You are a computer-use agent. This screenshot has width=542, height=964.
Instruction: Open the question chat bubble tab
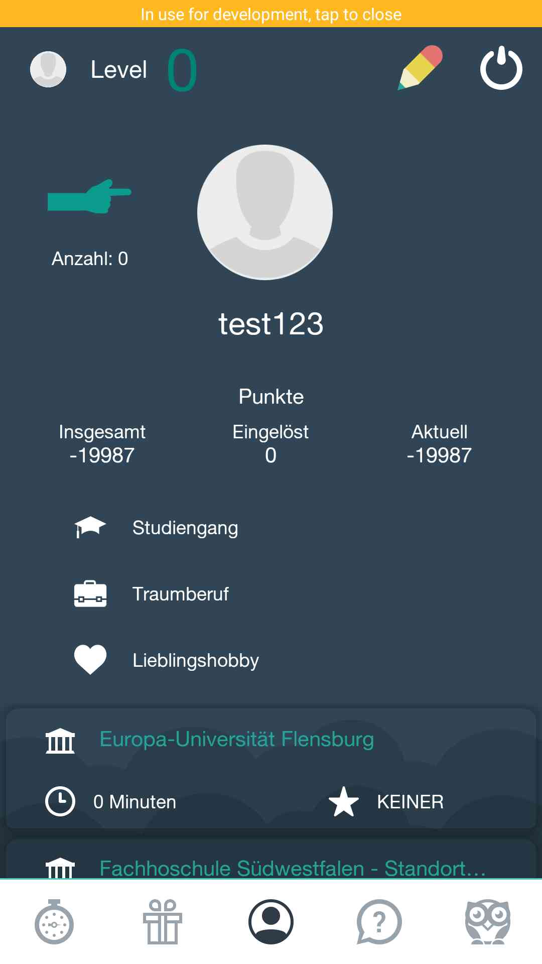pyautogui.click(x=379, y=922)
